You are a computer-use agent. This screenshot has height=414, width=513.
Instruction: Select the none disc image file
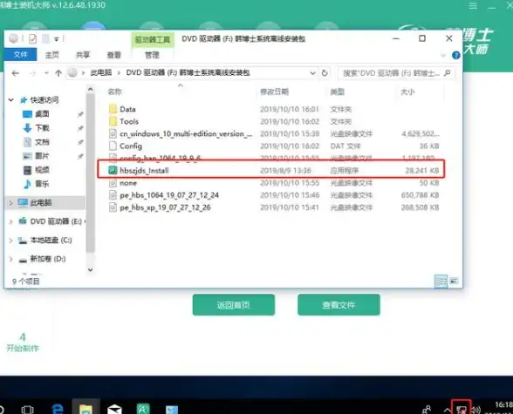128,183
